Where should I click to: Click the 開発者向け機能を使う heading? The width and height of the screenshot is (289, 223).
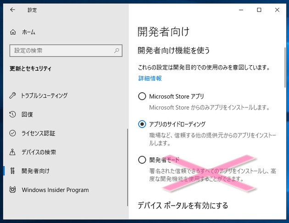tap(173, 50)
